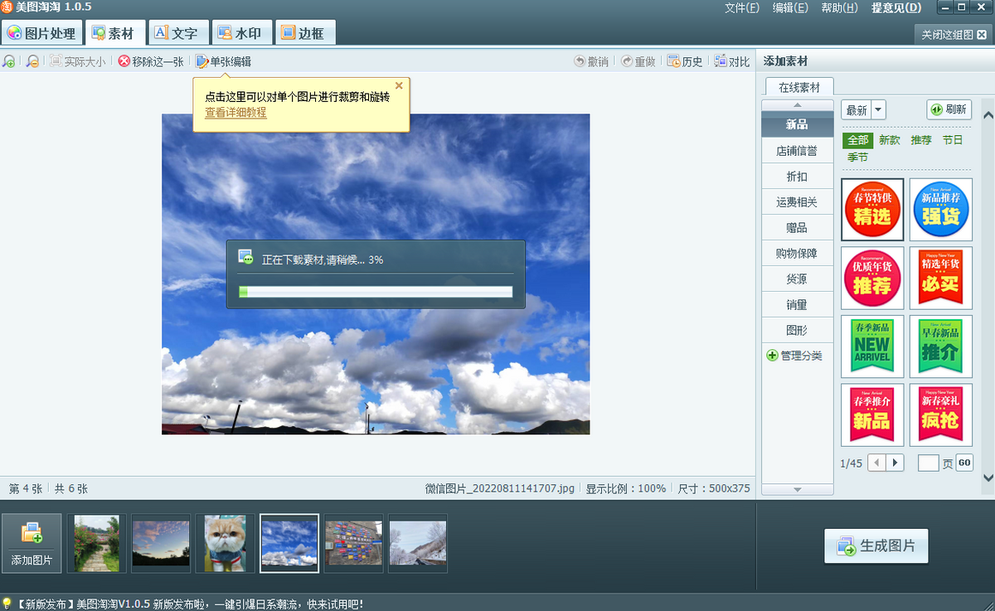Switch to the 水印 watermark tab
Image resolution: width=995 pixels, height=611 pixels.
pyautogui.click(x=240, y=33)
